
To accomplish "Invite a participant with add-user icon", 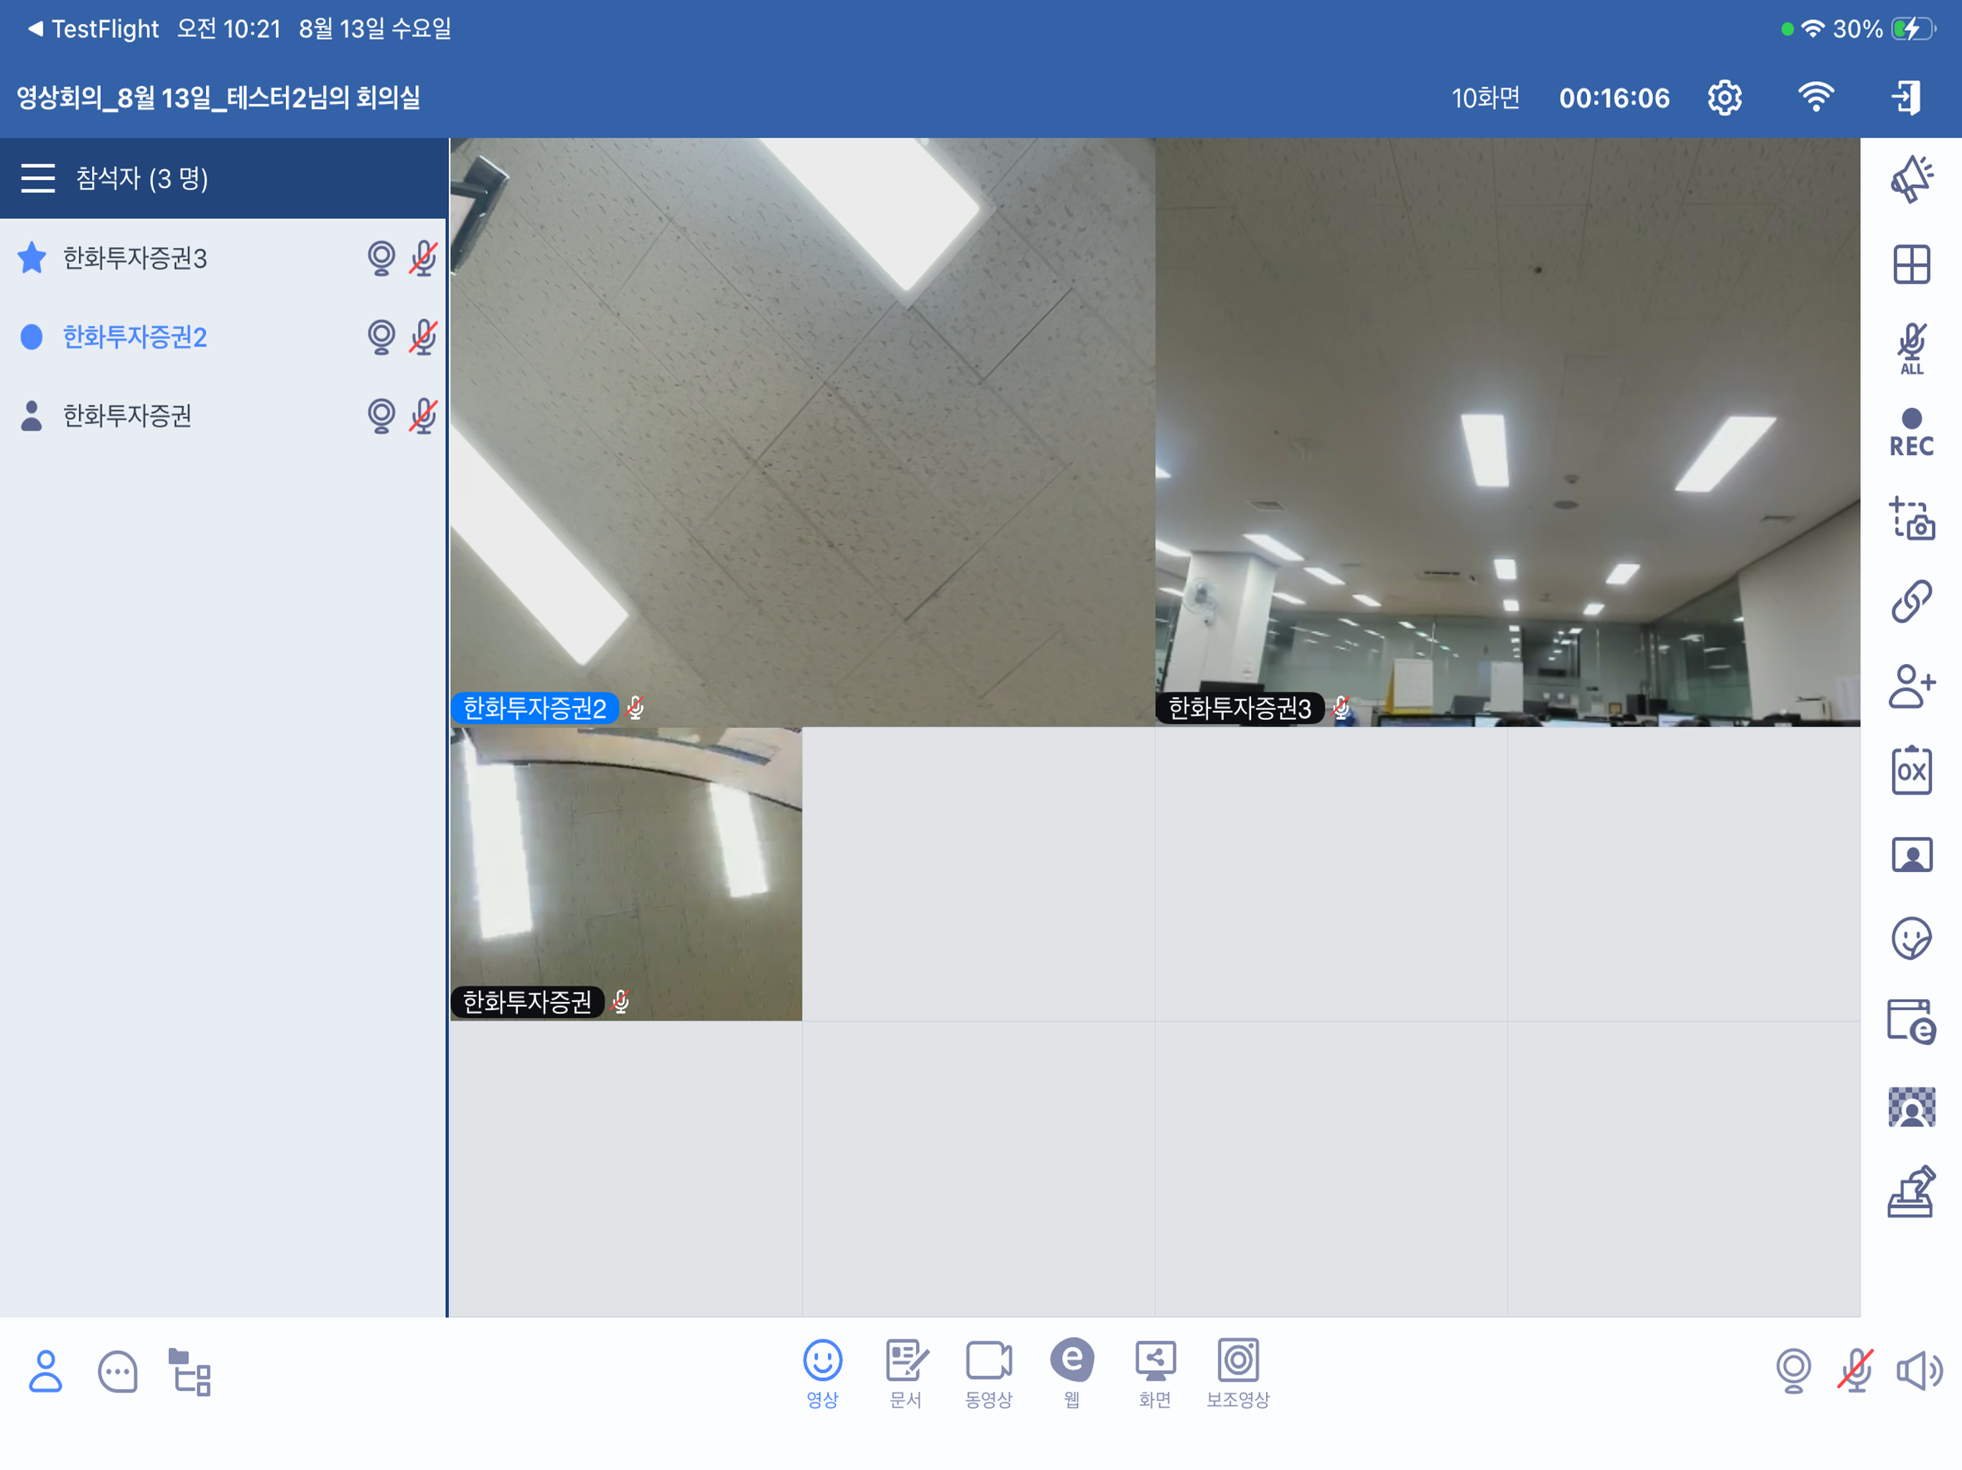I will (1912, 686).
